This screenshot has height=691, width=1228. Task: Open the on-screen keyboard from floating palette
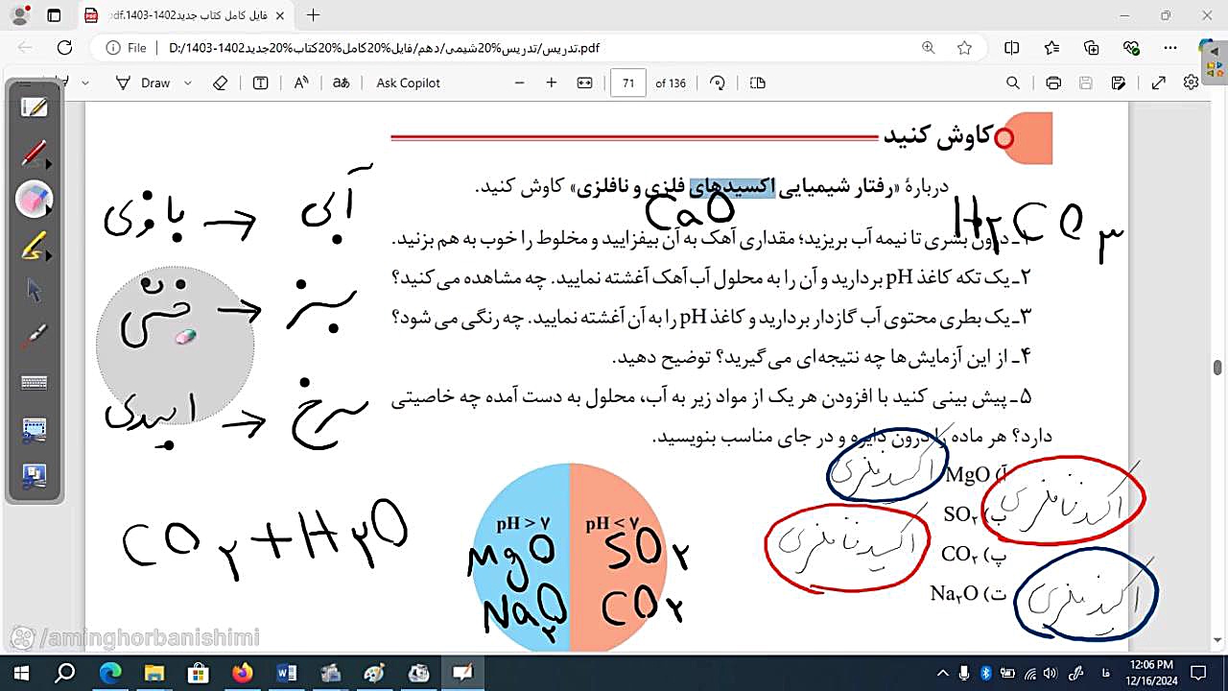coord(35,383)
